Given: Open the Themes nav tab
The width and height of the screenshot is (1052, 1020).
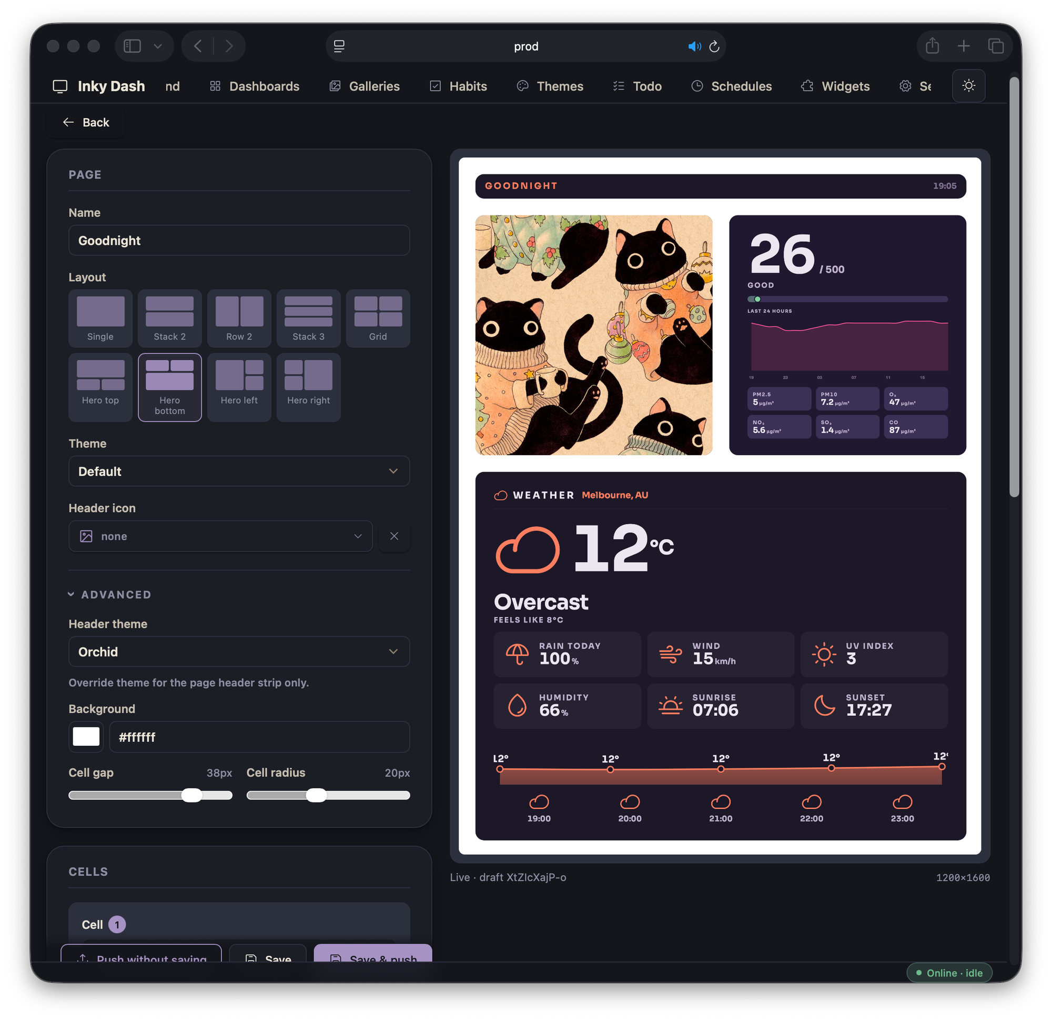Looking at the screenshot, I should point(550,86).
